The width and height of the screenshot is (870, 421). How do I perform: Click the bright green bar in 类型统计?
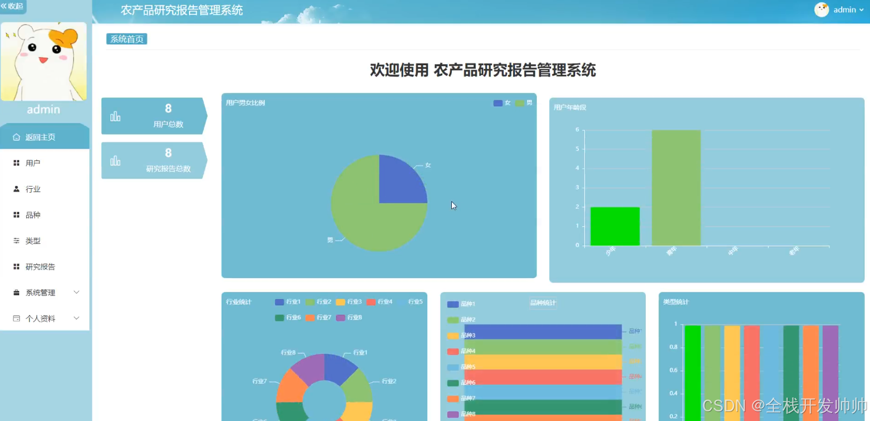click(693, 373)
